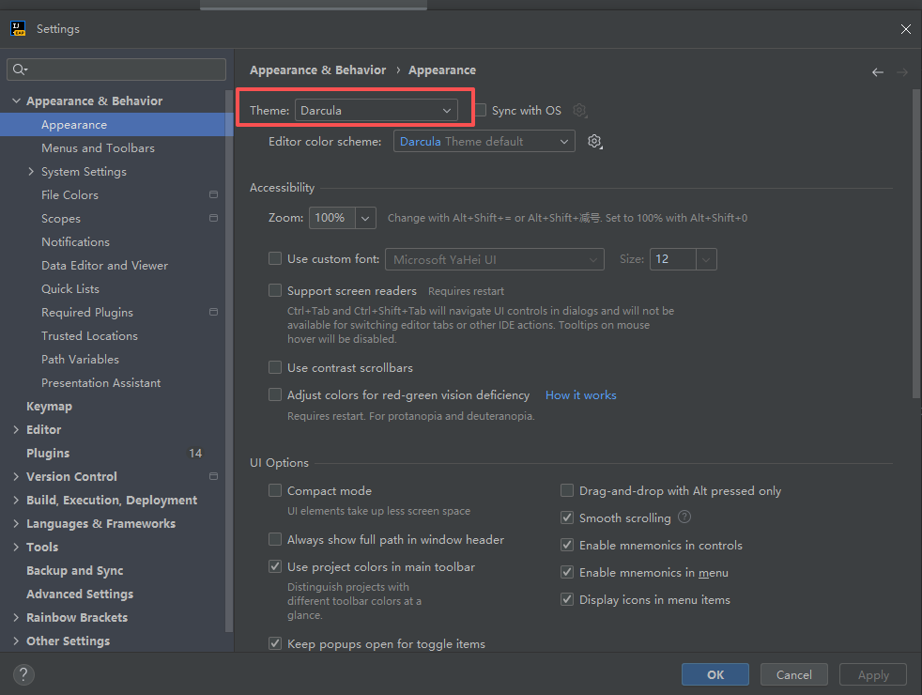Click Appearance & Behavior breadcrumb

[x=317, y=70]
